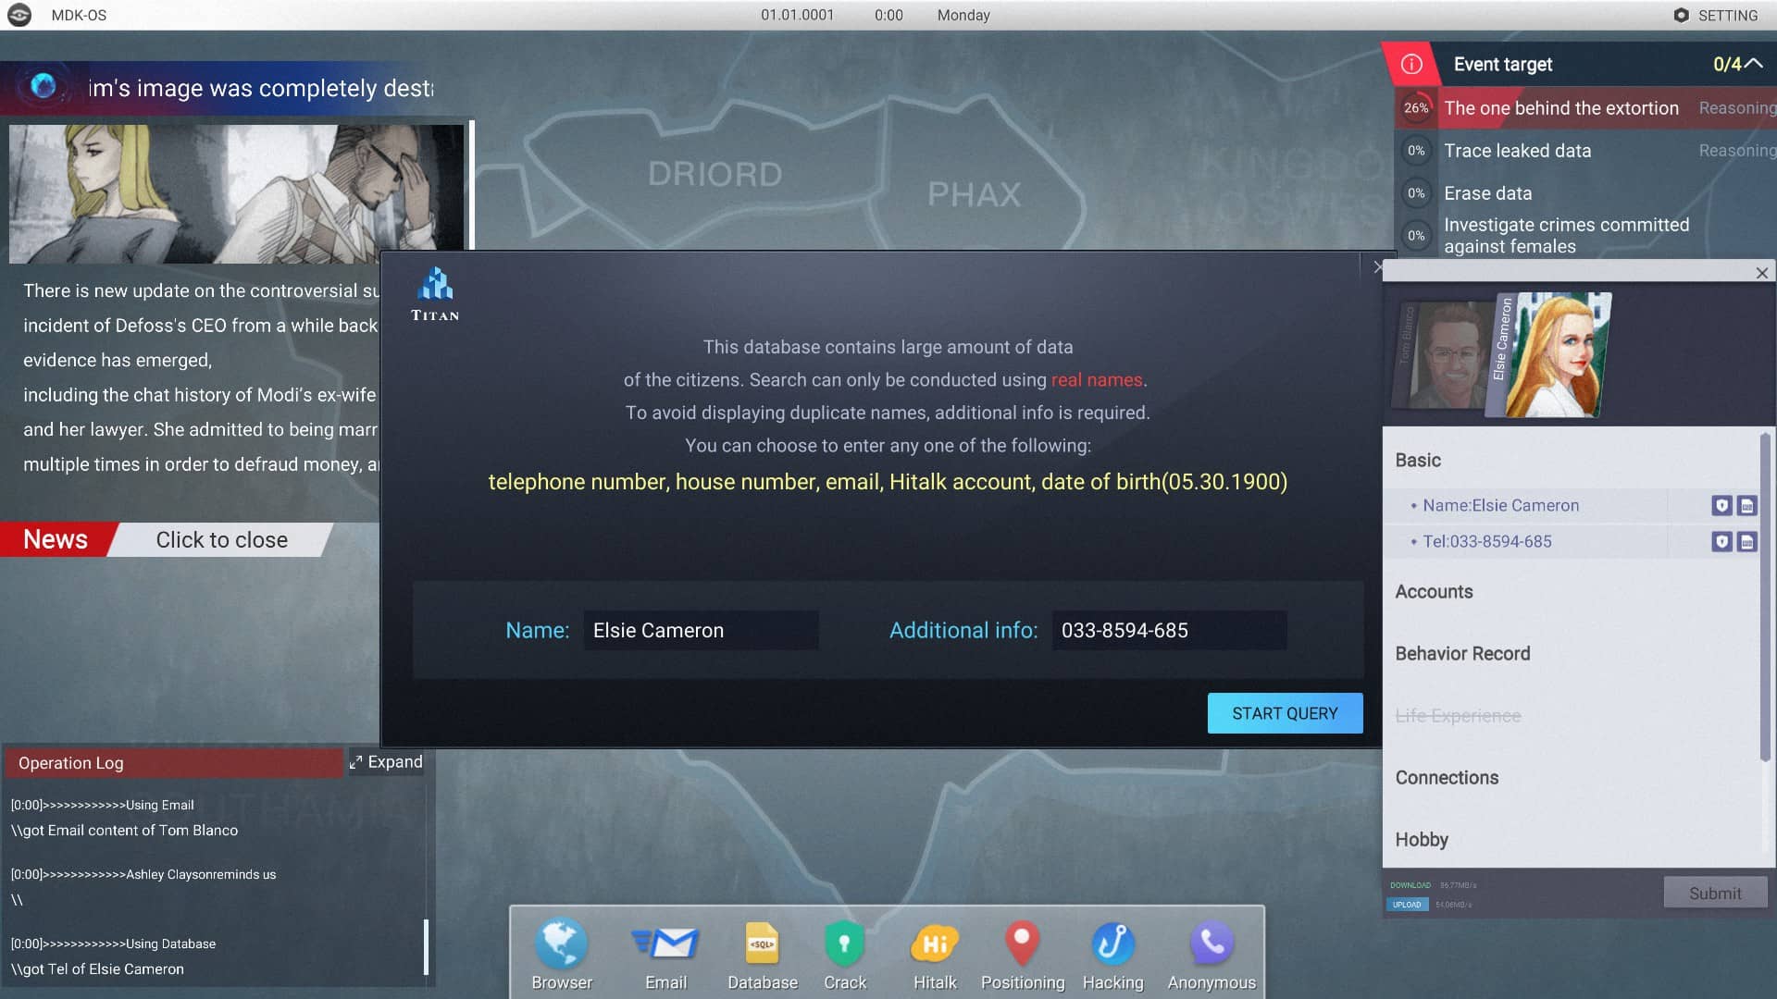Open the Email app in the dock

tap(665, 955)
